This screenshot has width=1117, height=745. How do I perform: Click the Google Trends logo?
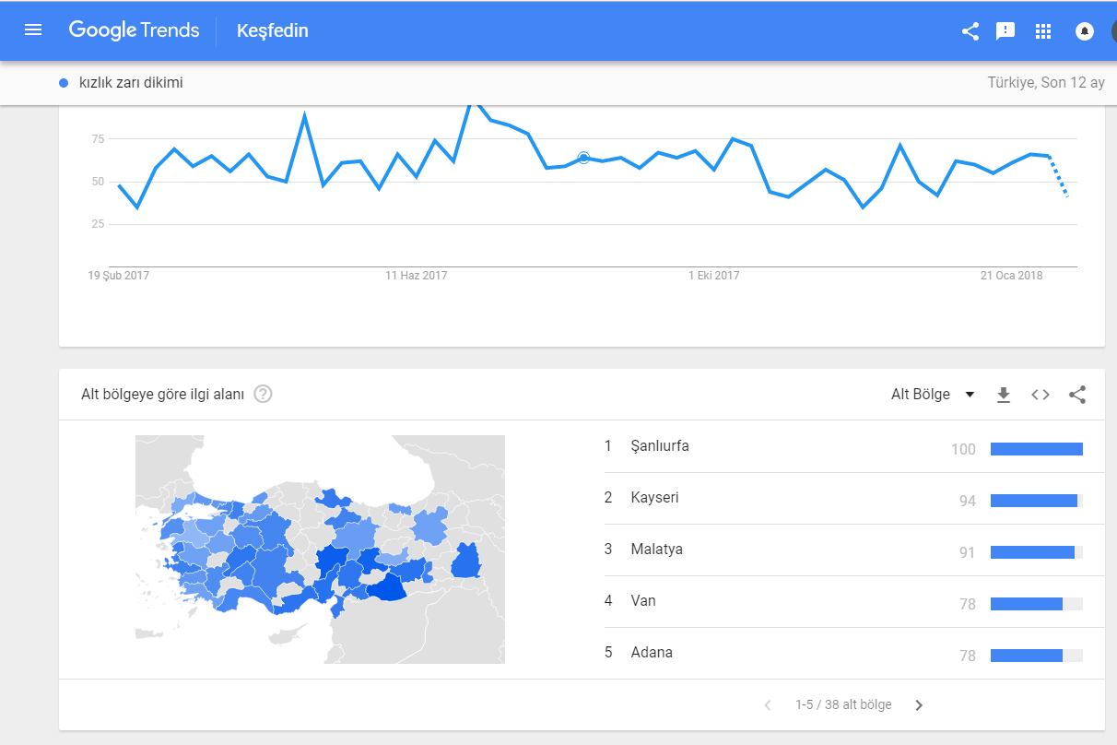134,30
